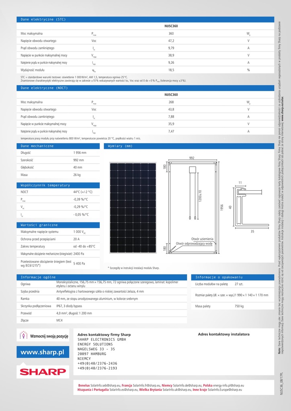Select the connector value 'MC4'
The height and width of the screenshot is (411, 291).
click(x=59, y=321)
